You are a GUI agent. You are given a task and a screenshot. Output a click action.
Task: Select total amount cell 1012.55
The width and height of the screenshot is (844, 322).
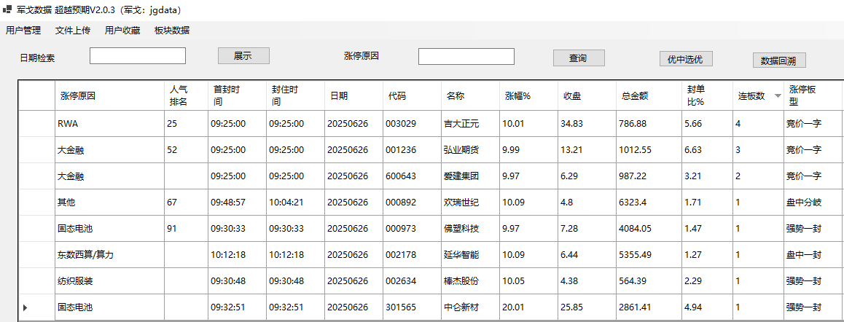pos(649,149)
